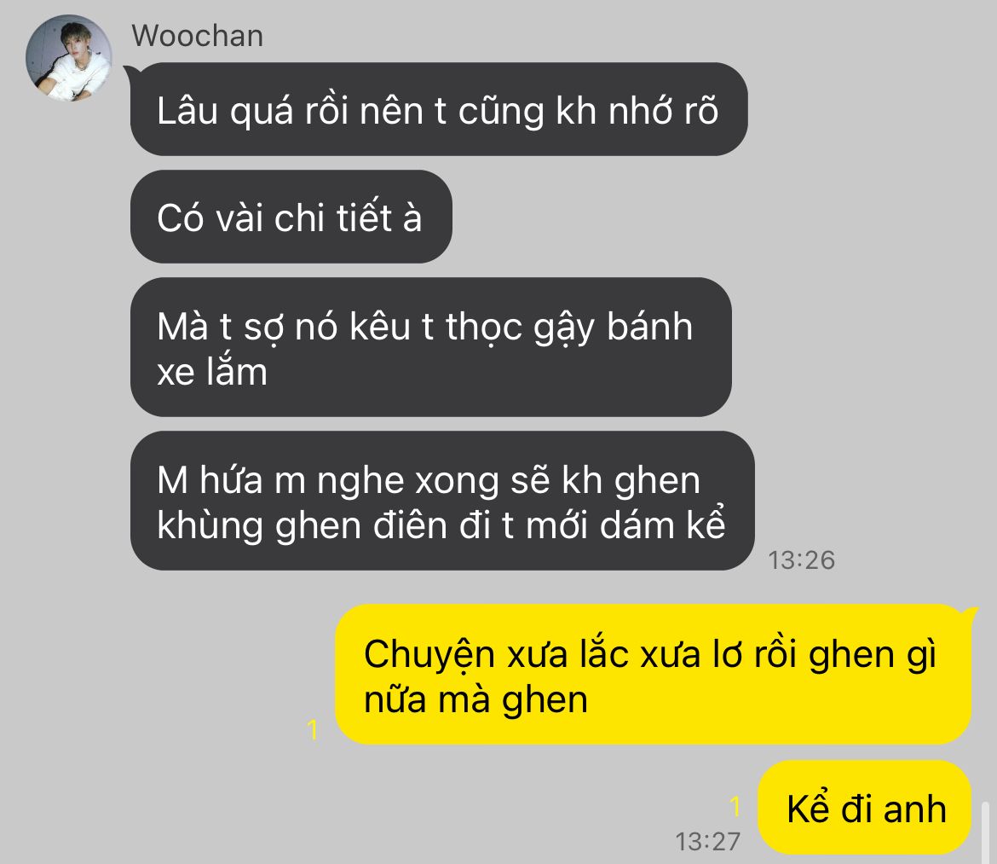
Task: Tap the line "nữa mà ghen" in yellow bubble
Action: click(x=475, y=700)
